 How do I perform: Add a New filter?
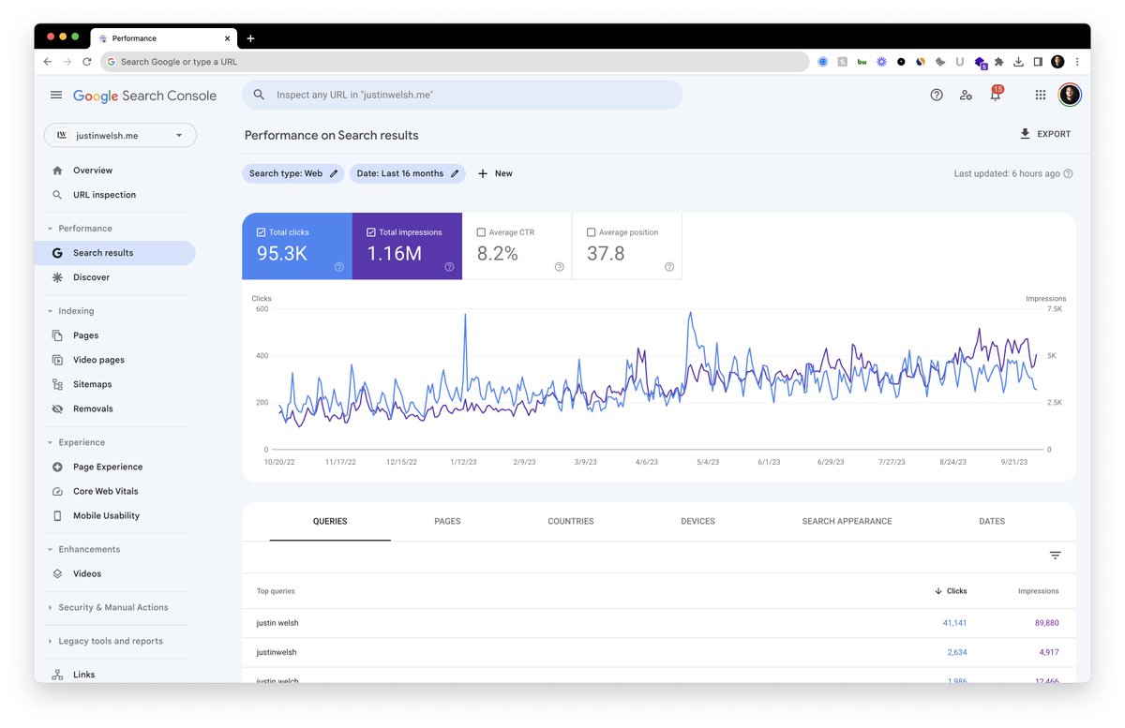495,173
